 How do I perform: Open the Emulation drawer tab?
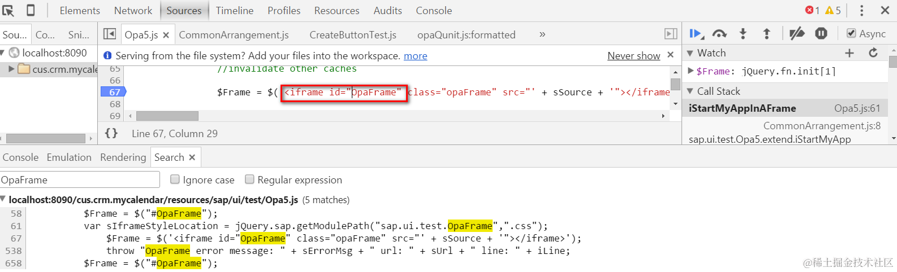(x=69, y=157)
